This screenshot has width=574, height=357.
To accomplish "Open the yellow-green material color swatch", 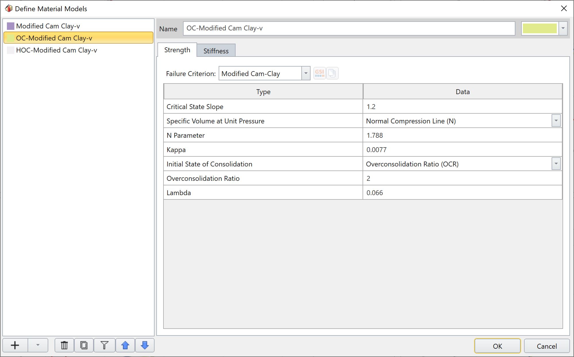I will pos(540,28).
